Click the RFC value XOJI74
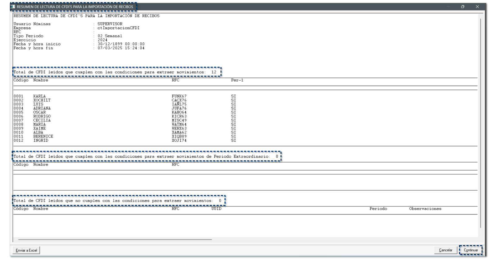 (x=179, y=140)
